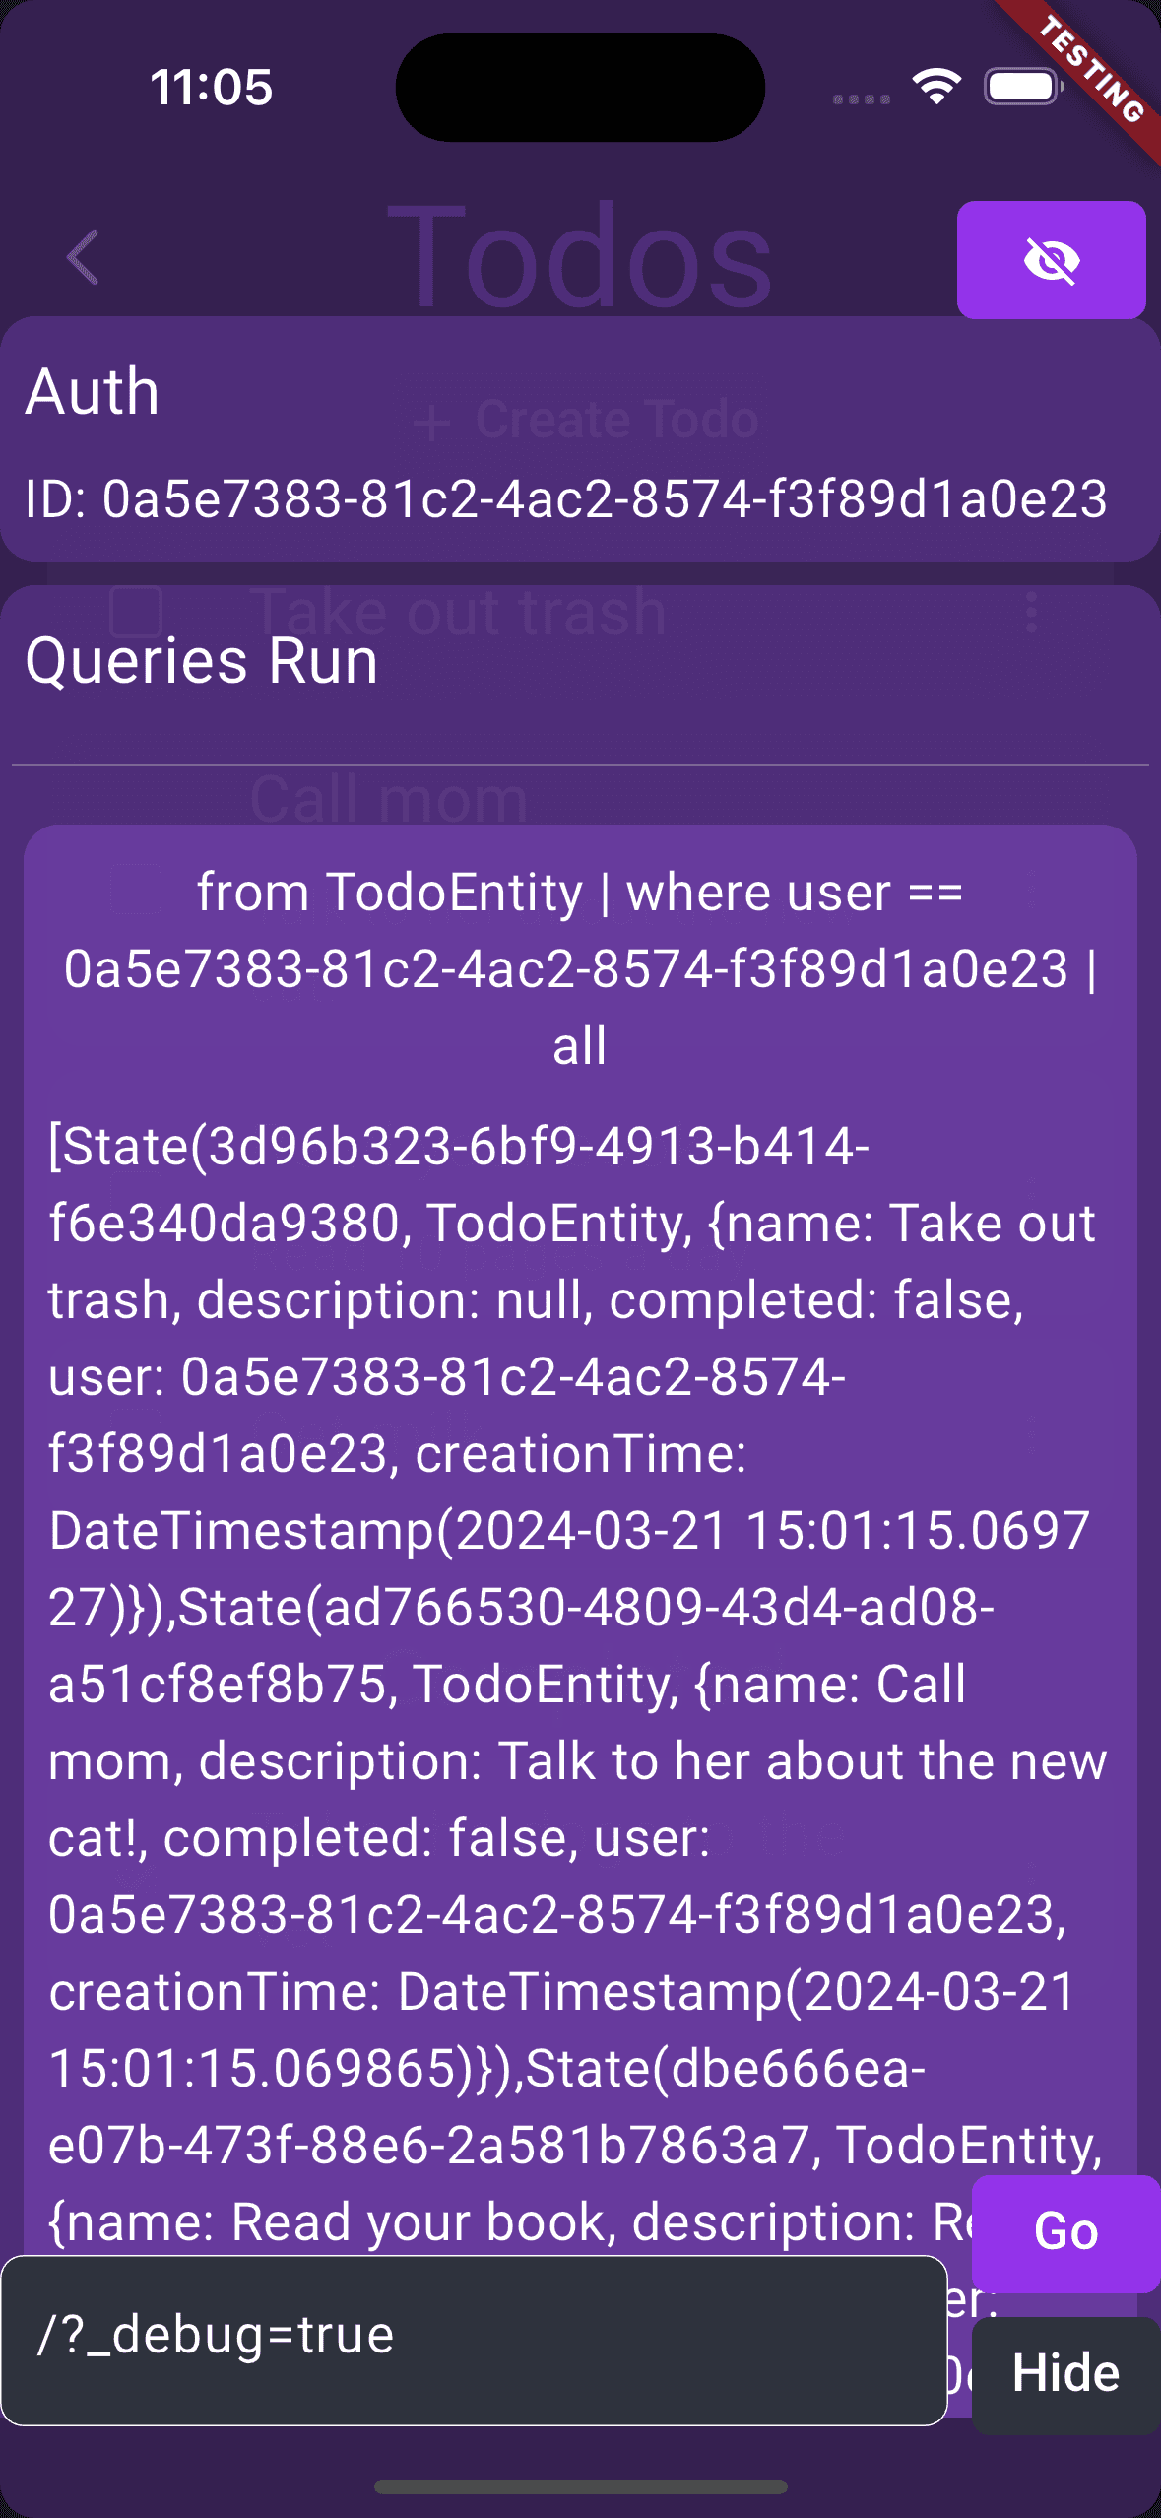Tap the battery status icon
The height and width of the screenshot is (2518, 1161).
click(x=1023, y=88)
